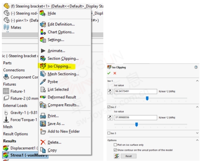
Task: Enable the Iso 3 checkbox
Action: tap(109, 133)
